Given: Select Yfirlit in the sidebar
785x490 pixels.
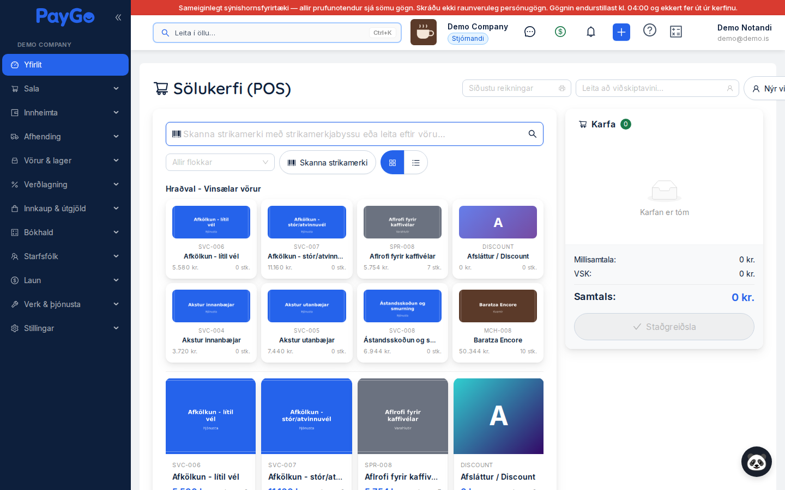Looking at the screenshot, I should pos(65,65).
